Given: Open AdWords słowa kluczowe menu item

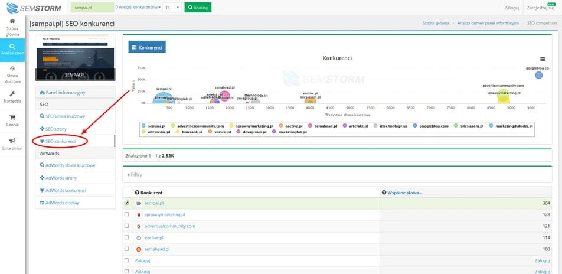Looking at the screenshot, I should (76, 165).
